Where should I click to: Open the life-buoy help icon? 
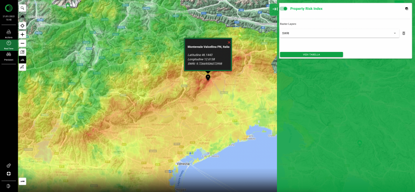click(9, 174)
